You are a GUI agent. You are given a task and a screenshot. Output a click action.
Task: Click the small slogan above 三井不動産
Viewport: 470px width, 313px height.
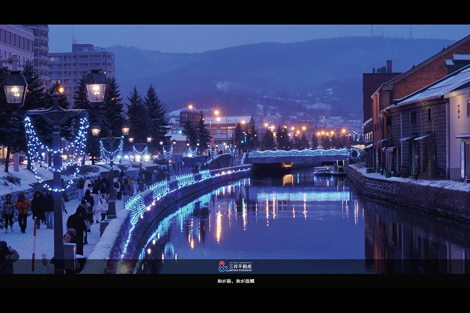point(240,262)
